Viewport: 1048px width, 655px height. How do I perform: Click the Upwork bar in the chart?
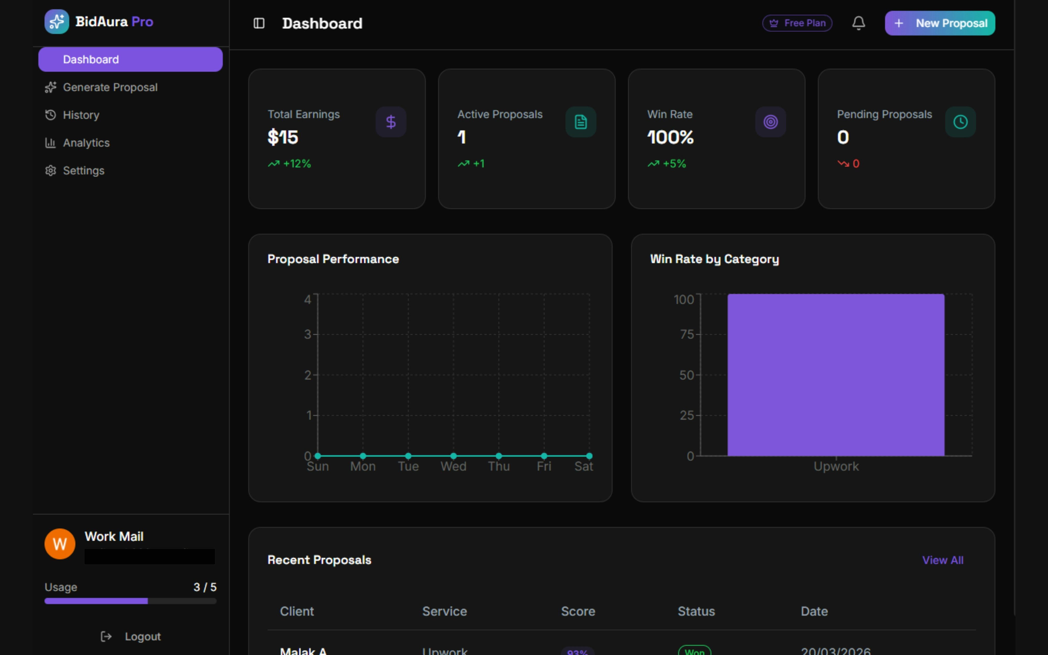pos(835,375)
